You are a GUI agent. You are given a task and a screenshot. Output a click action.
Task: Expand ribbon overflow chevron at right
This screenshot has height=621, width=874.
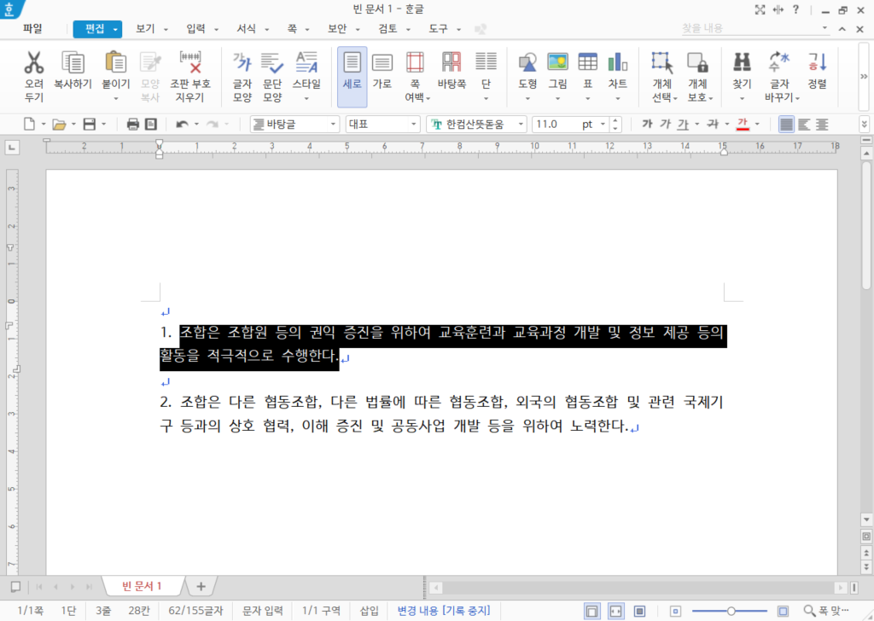click(864, 76)
